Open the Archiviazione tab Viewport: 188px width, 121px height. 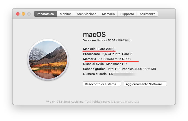(x=86, y=14)
